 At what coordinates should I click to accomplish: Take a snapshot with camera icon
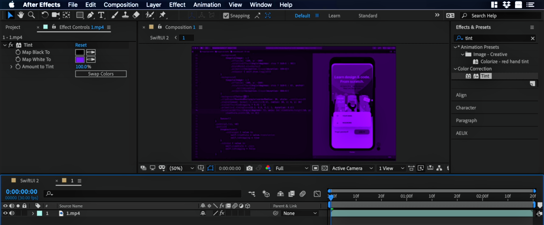[x=249, y=168]
